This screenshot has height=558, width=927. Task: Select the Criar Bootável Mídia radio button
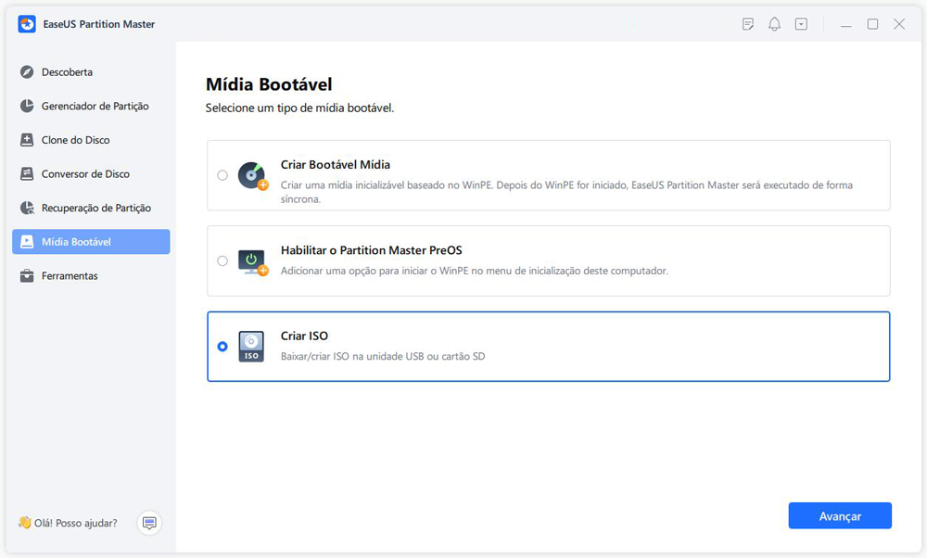222,175
